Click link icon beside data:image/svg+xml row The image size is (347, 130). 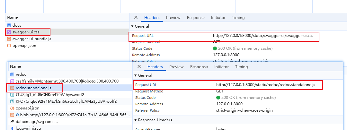click(x=12, y=122)
